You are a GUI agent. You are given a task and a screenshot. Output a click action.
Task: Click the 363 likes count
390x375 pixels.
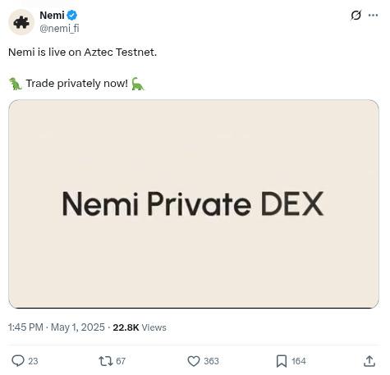pyautogui.click(x=211, y=361)
